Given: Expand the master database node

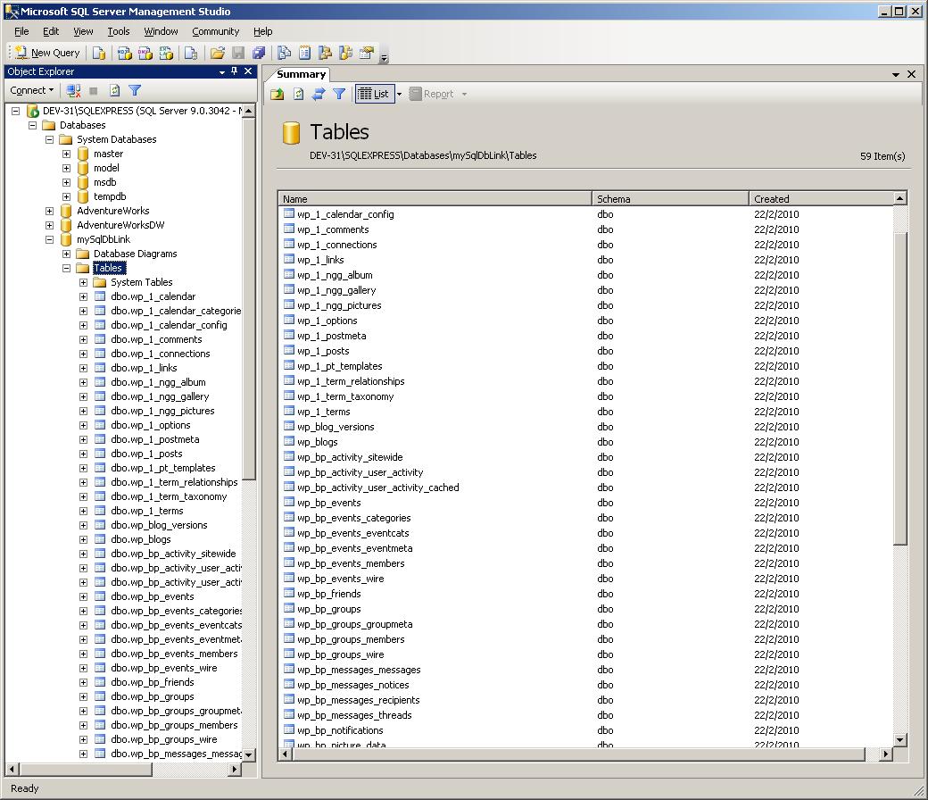Looking at the screenshot, I should click(x=66, y=154).
